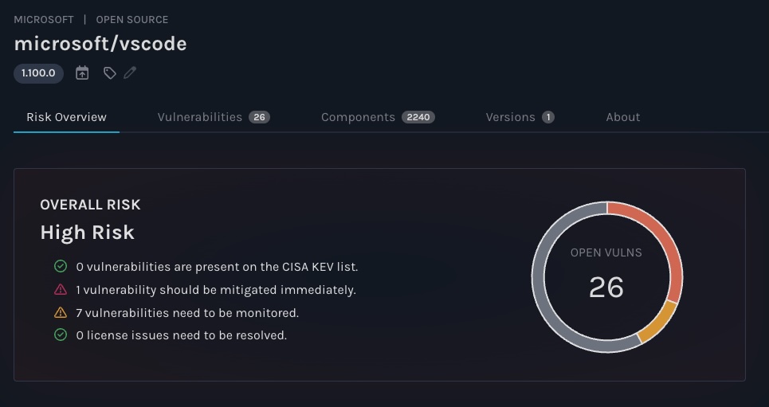Click the '7 vulnerabilities need to be monitored' text
Image resolution: width=769 pixels, height=407 pixels.
pyautogui.click(x=187, y=313)
